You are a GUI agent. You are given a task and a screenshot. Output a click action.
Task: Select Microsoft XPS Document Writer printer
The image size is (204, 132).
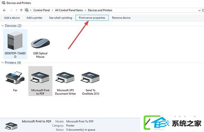pyautogui.click(x=65, y=77)
